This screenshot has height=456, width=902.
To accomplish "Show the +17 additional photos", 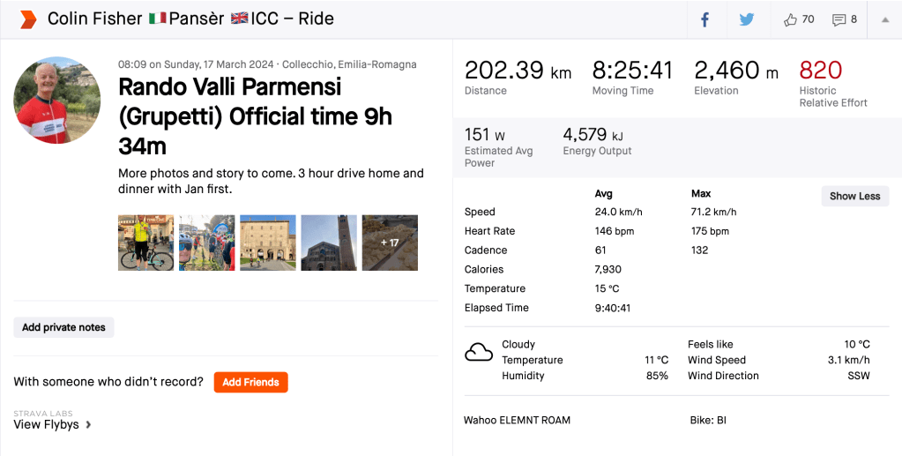I will click(390, 243).
